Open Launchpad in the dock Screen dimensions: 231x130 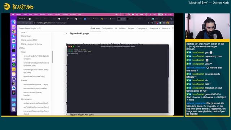pos(14,27)
